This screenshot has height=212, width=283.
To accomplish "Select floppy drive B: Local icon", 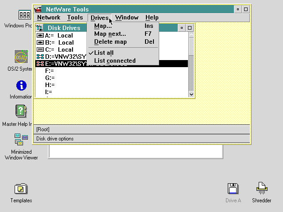I will point(40,42).
